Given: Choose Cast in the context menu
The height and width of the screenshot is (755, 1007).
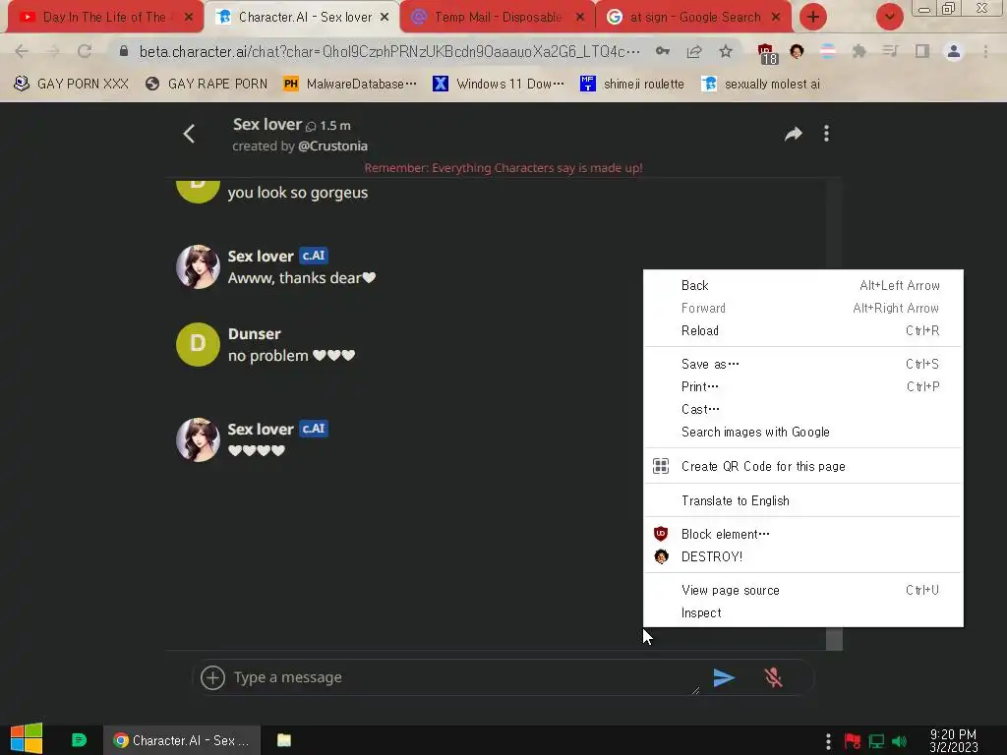Looking at the screenshot, I should (802, 409).
